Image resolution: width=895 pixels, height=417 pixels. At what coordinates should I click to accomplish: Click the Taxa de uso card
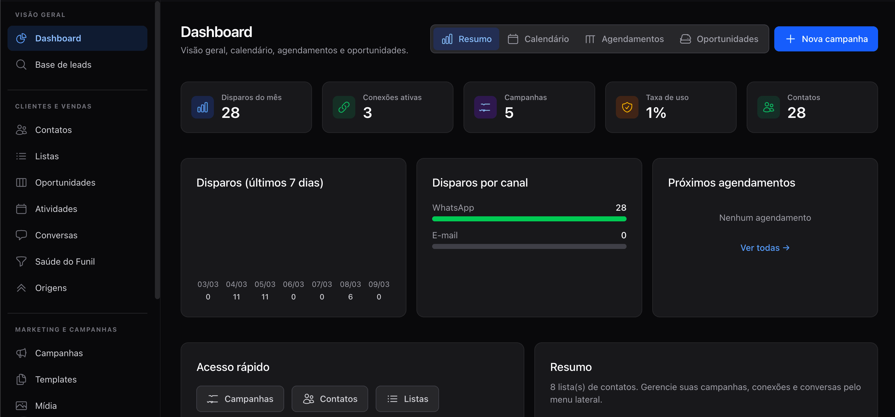(670, 107)
